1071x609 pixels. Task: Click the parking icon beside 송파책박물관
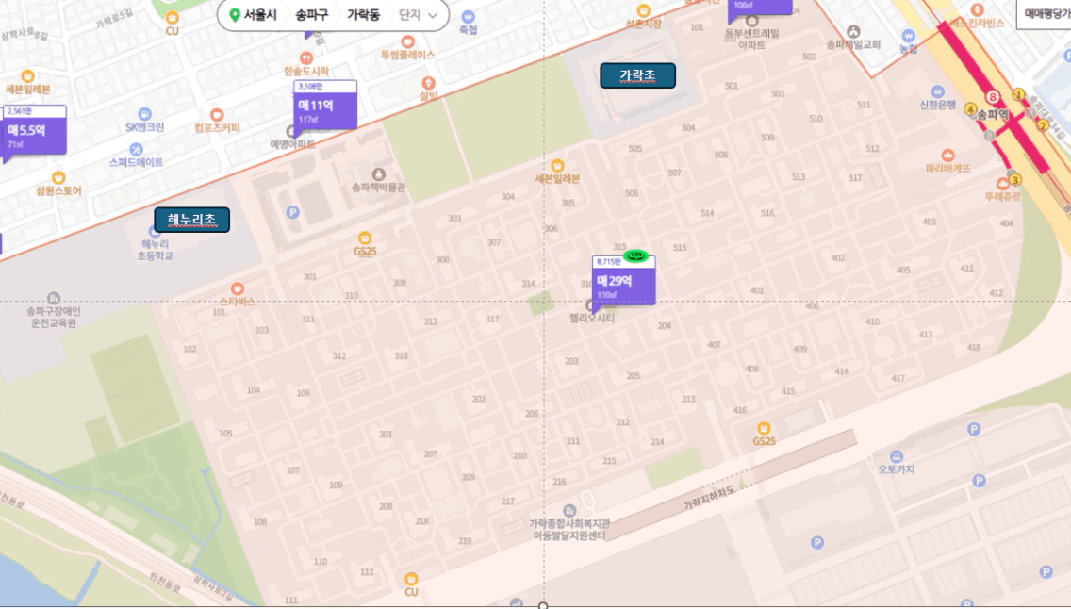point(292,212)
